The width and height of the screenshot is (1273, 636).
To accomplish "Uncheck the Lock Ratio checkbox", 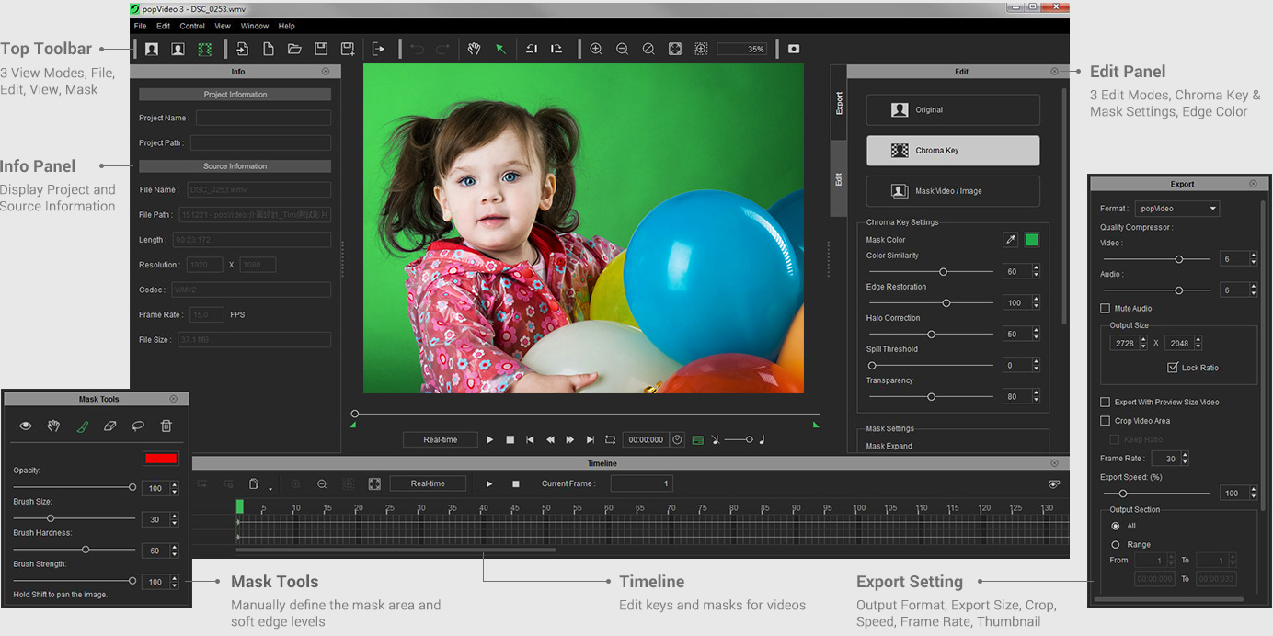I will click(1172, 368).
